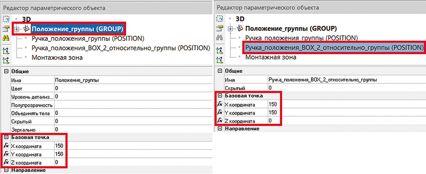Image resolution: width=426 pixels, height=174 pixels.
Task: Click fx icon beside Z координата, left editor
Action: (6, 163)
